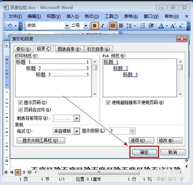This screenshot has height=185, width=193.
Task: Open the 宋体 font name dropdown
Action: click(67, 26)
